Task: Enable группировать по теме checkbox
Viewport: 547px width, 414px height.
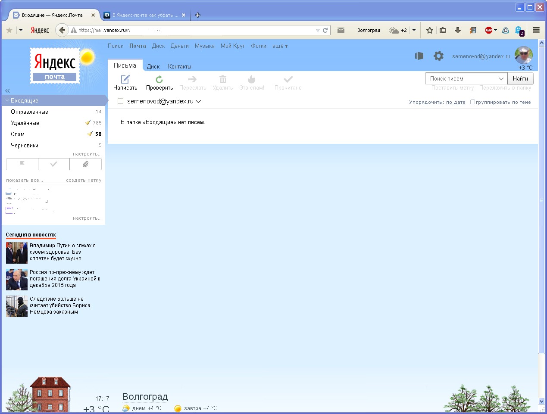Action: tap(472, 102)
